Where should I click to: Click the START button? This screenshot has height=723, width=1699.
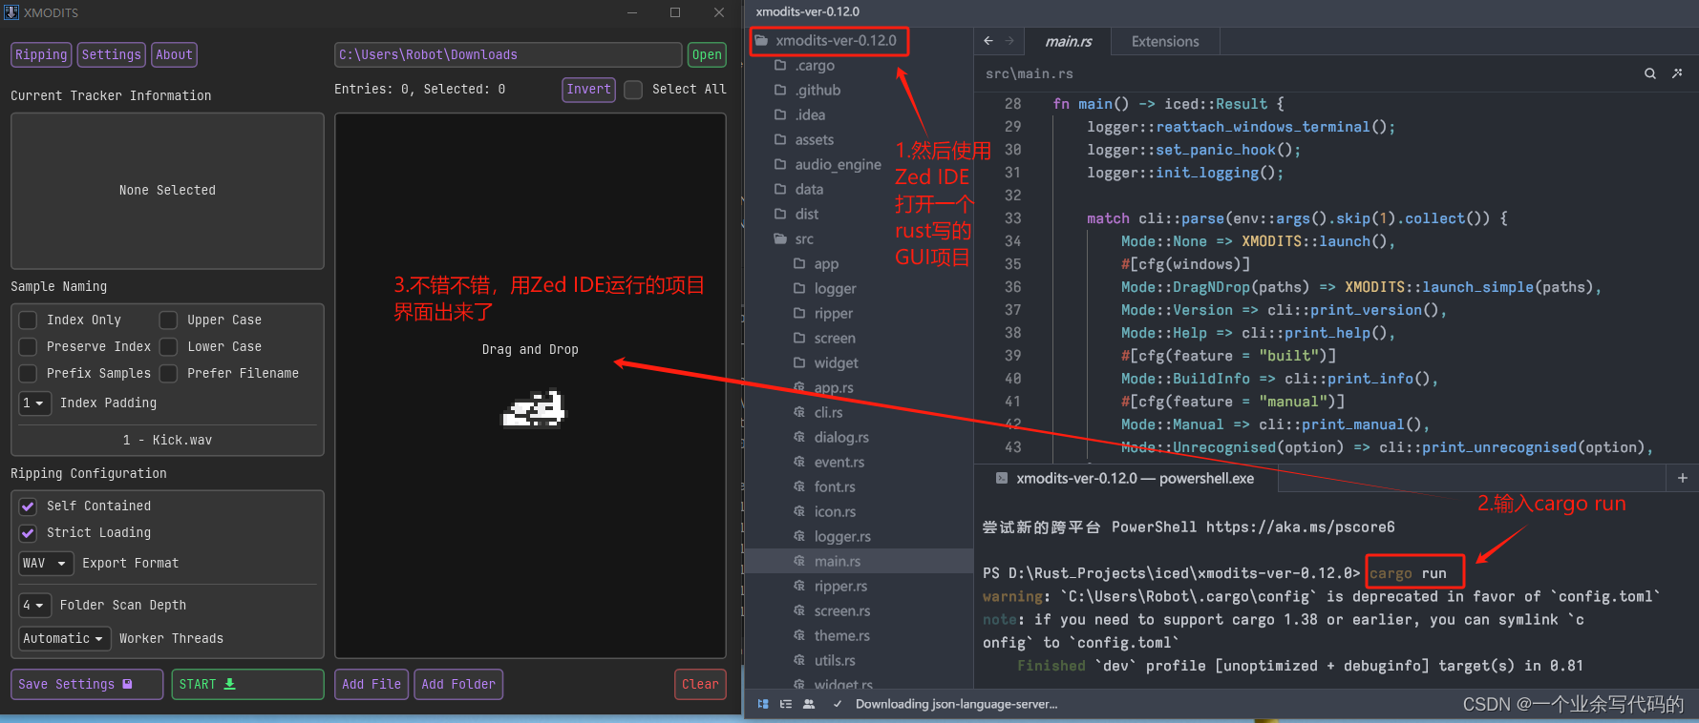click(247, 684)
